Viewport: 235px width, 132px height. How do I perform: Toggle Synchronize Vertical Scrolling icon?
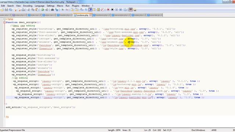tap(72, 10)
